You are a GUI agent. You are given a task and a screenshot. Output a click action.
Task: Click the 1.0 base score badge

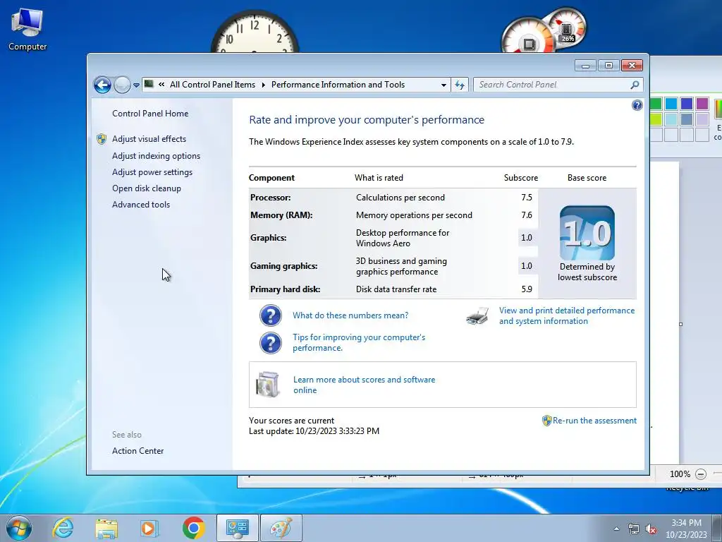tap(587, 233)
